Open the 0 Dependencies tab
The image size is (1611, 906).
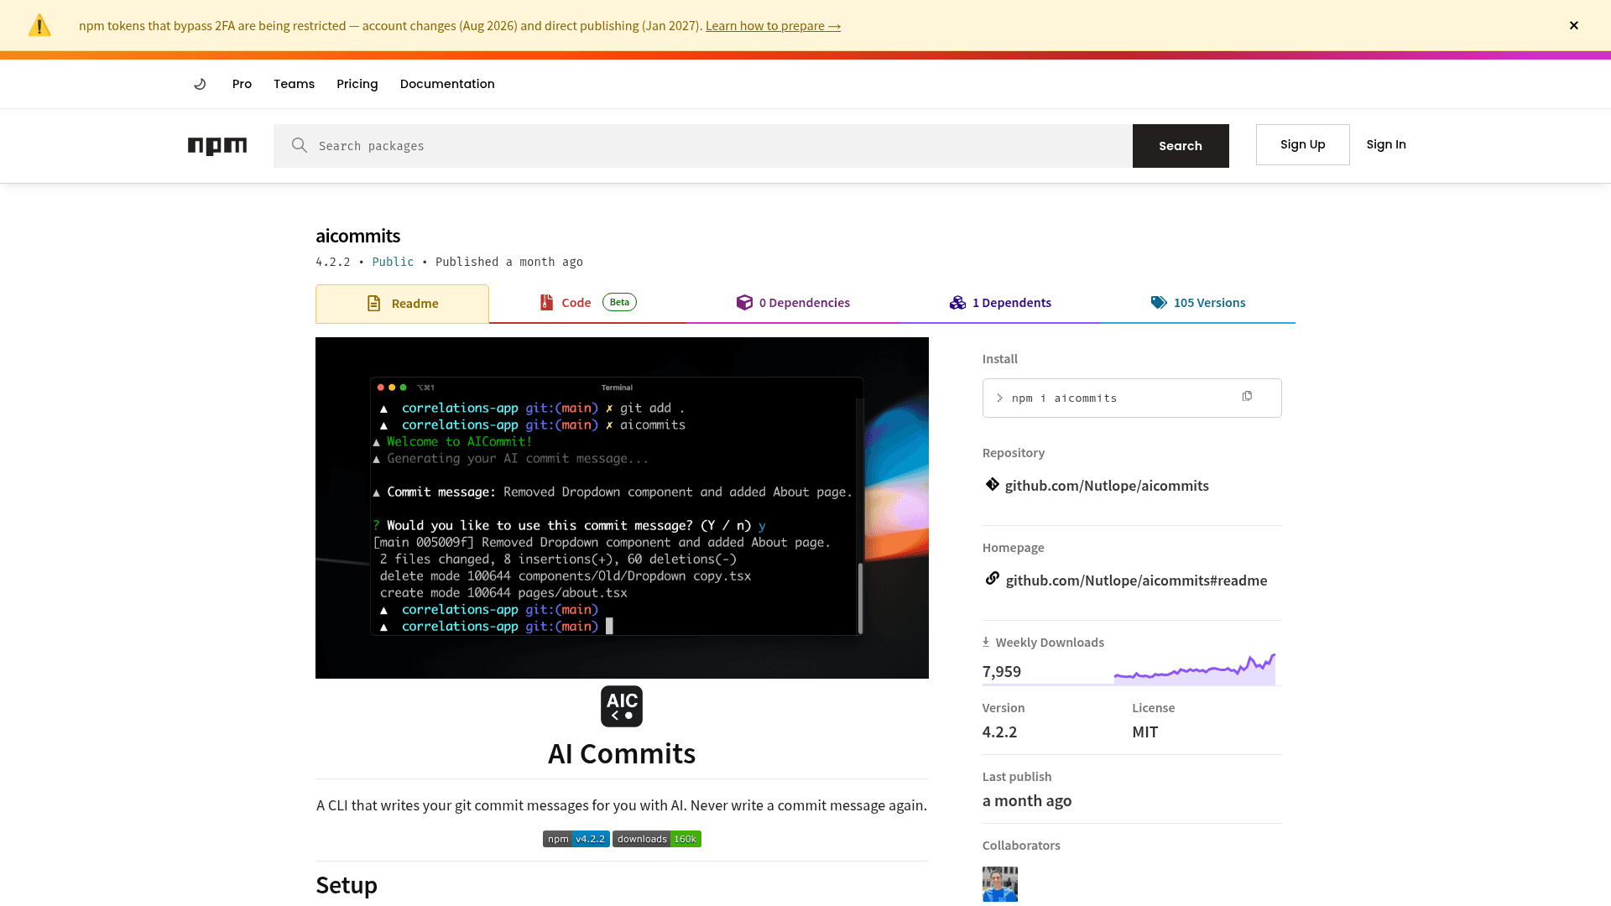[x=793, y=303]
